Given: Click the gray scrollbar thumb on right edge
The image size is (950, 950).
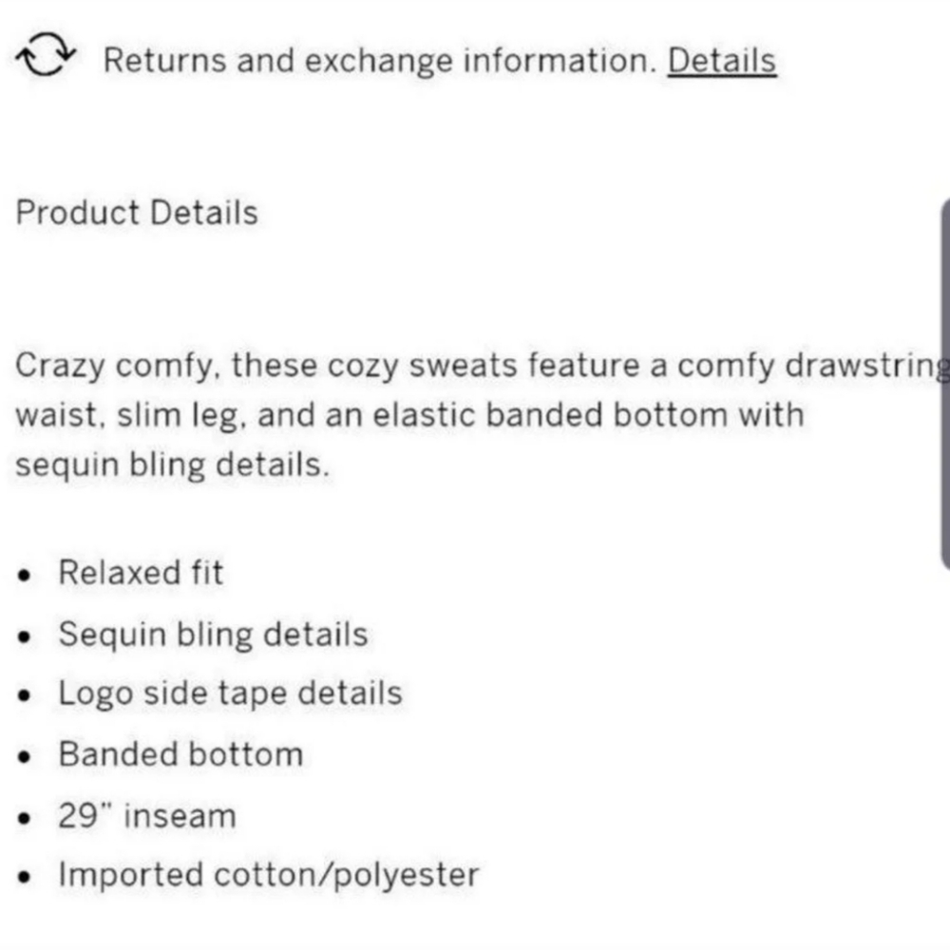Looking at the screenshot, I should 945,382.
